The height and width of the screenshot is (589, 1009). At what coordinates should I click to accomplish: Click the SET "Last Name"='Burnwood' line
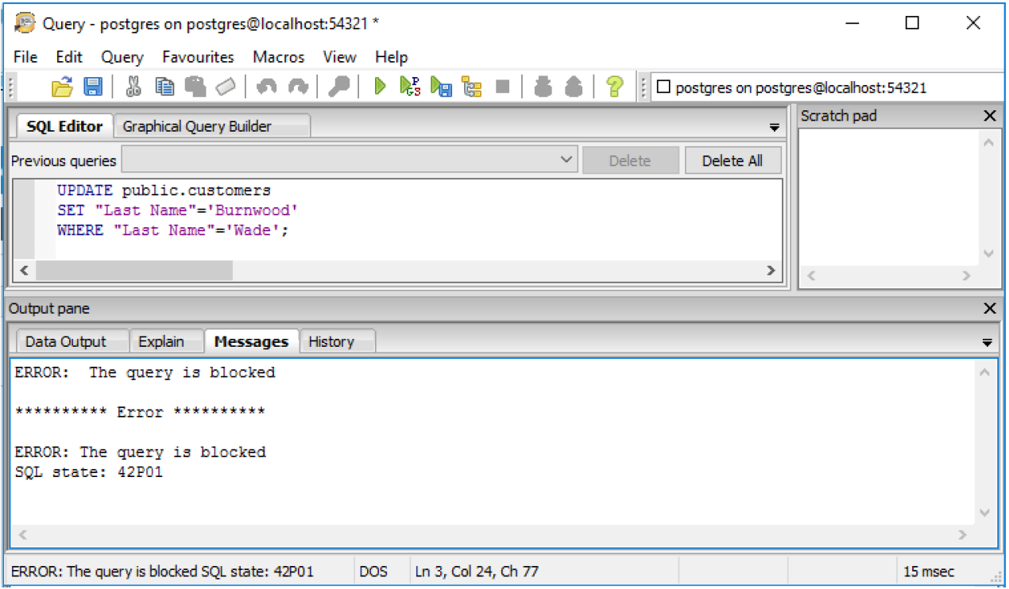[178, 210]
